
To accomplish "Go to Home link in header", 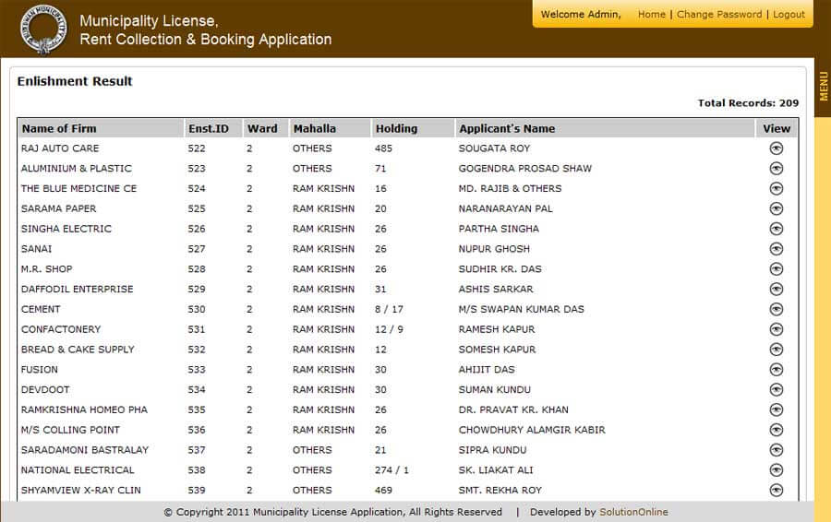I will tap(651, 14).
